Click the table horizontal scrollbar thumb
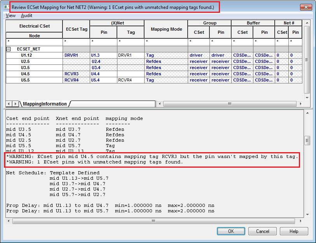This screenshot has height=243, width=316. tap(230, 104)
